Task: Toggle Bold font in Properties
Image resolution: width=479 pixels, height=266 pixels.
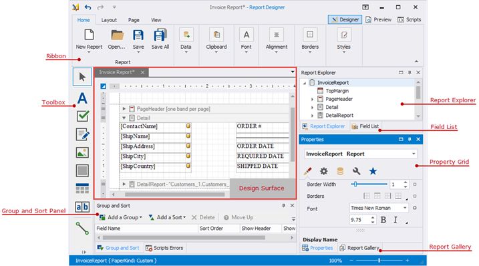Action: coord(383,220)
